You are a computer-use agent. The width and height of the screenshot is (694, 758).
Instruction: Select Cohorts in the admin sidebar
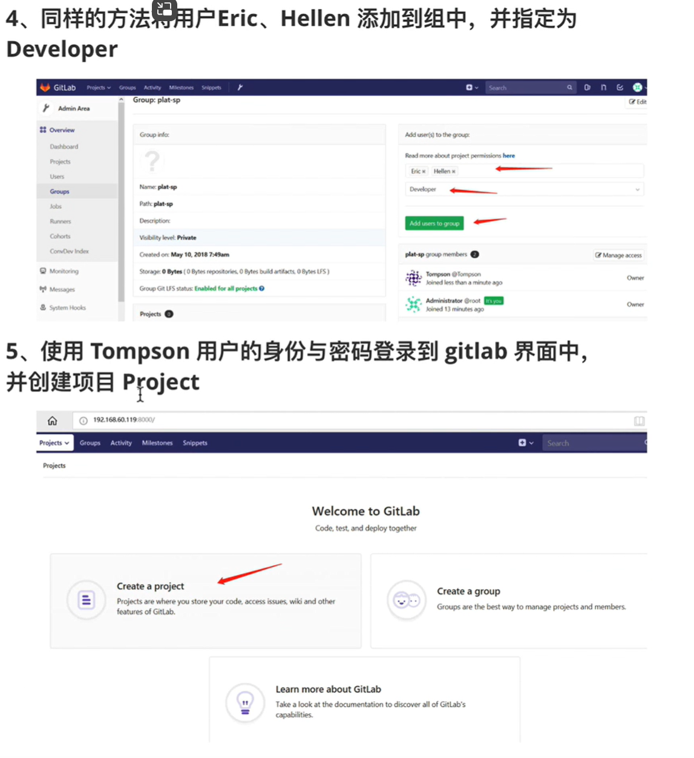click(60, 237)
